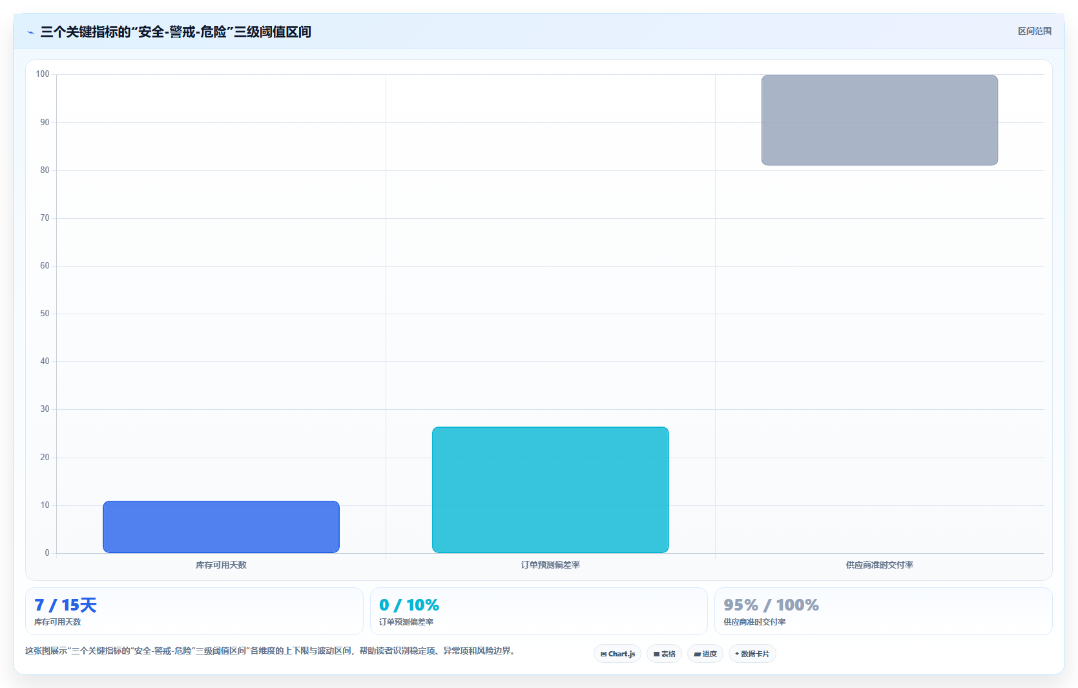This screenshot has height=688, width=1078.
Task: Click the icon inside the 表格 tag
Action: pyautogui.click(x=656, y=654)
